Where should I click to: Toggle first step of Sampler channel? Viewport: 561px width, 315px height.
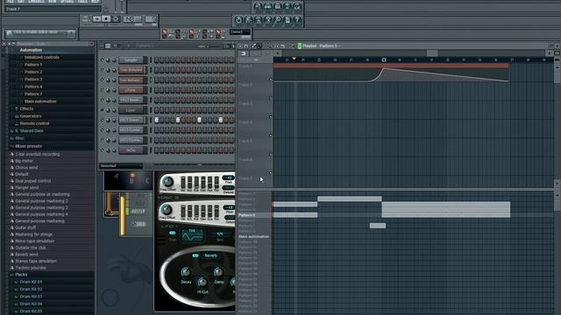click(x=156, y=60)
